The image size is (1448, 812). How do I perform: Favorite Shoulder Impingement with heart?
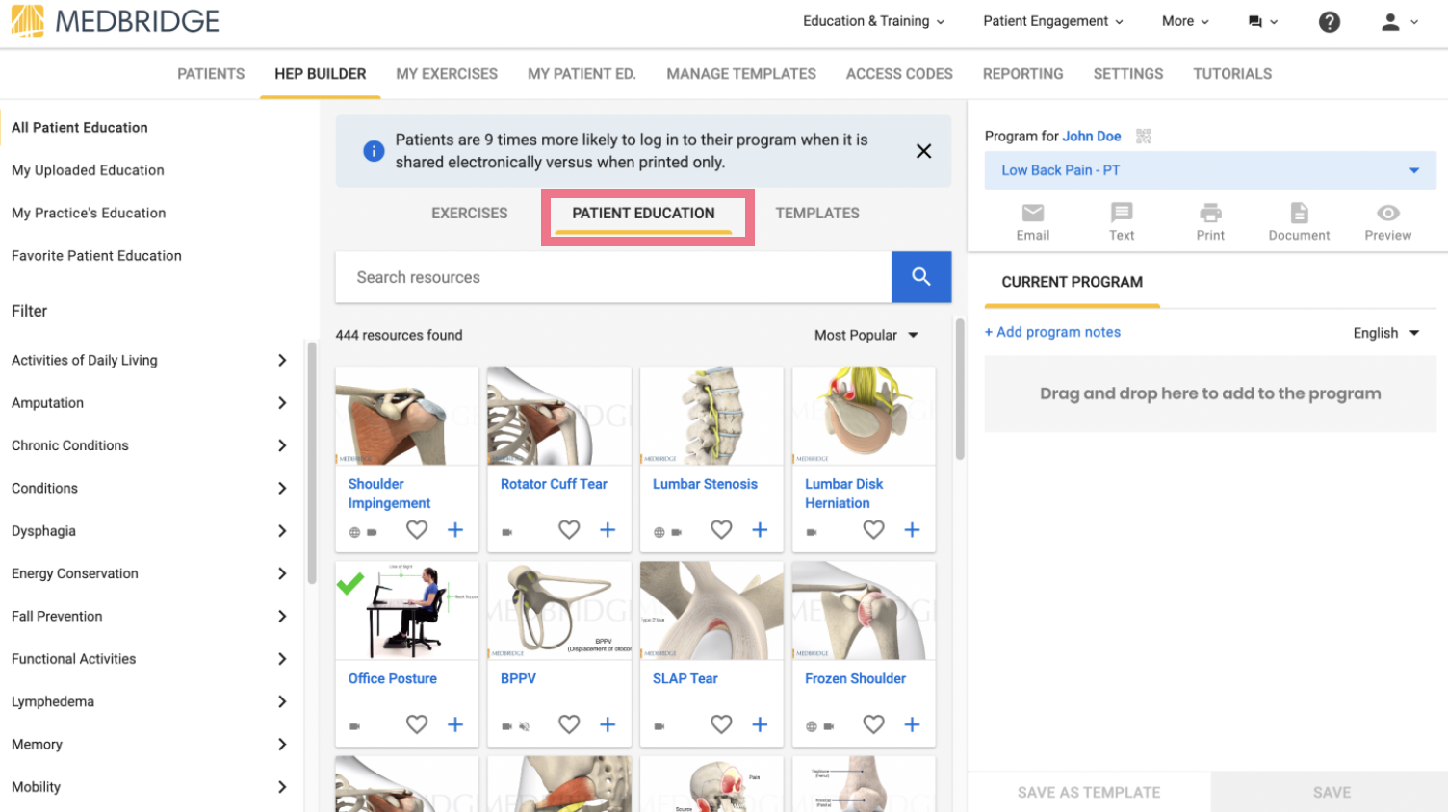point(417,530)
